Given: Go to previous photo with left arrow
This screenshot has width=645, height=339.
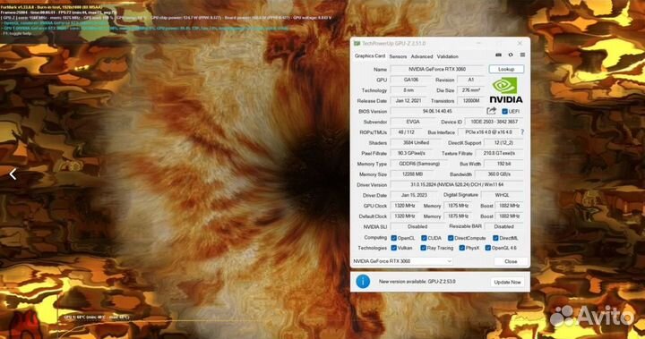Looking at the screenshot, I should click(x=13, y=174).
